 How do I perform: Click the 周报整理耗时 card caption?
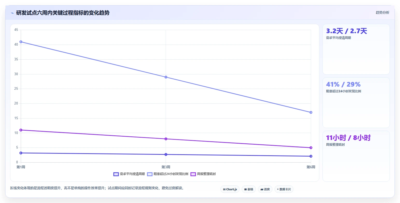335,145
